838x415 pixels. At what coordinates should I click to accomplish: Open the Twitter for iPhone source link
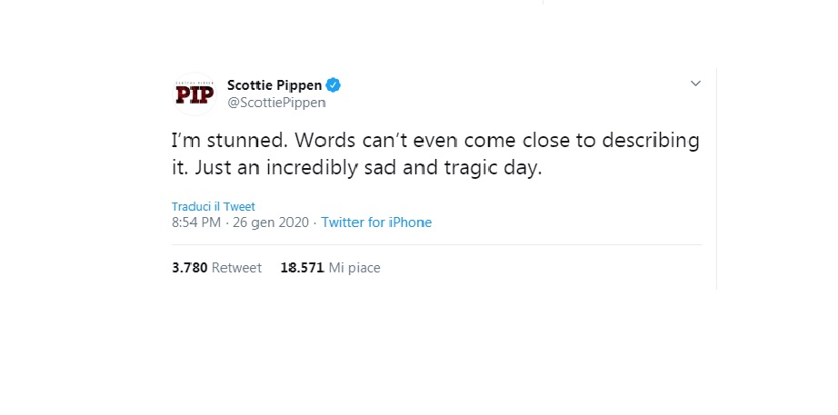(376, 222)
